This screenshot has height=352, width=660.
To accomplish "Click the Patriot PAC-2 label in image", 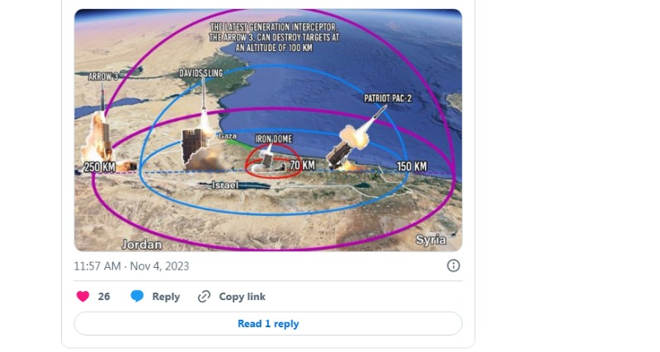I will pos(388,98).
